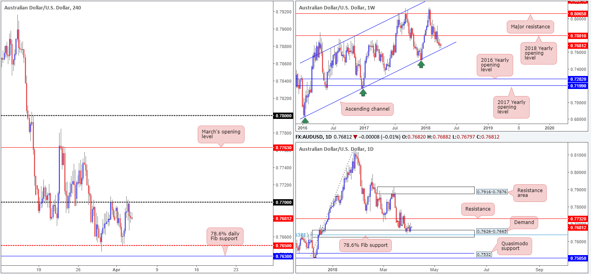Click the 0.76812 current price tag on 240 chart
This screenshot has height=274, width=591.
pos(284,218)
